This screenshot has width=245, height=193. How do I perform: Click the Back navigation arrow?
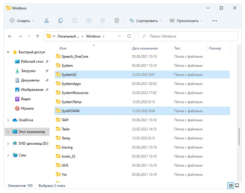pos(10,36)
